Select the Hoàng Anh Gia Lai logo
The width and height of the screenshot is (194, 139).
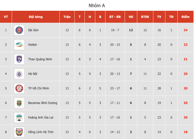19,117
